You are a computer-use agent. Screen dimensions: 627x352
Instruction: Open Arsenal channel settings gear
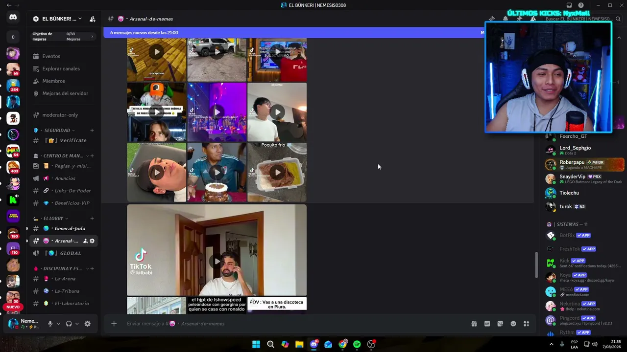[x=92, y=241]
